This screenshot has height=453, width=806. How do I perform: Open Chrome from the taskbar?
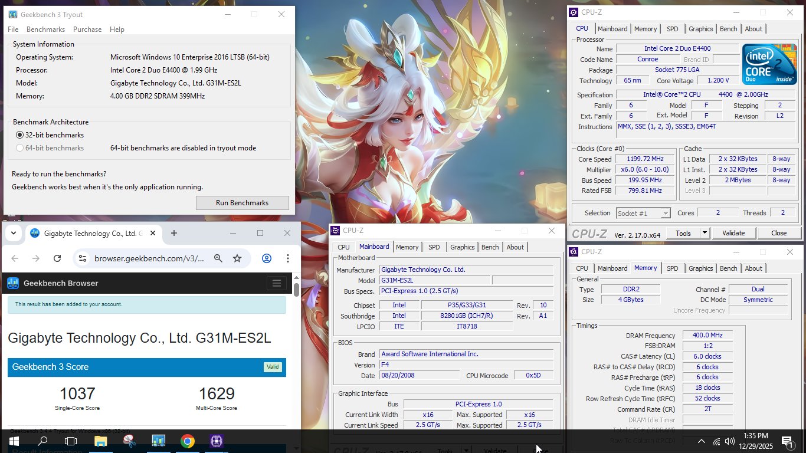(x=187, y=441)
